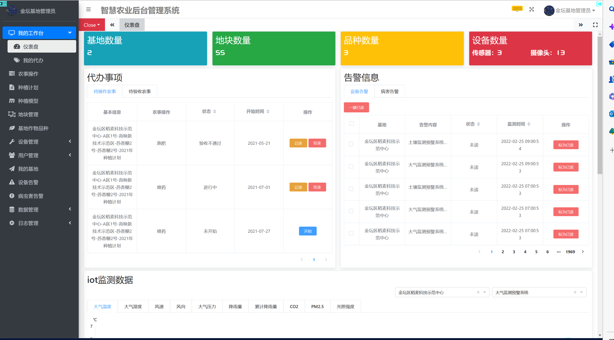Go to alarm page 1969

570,252
